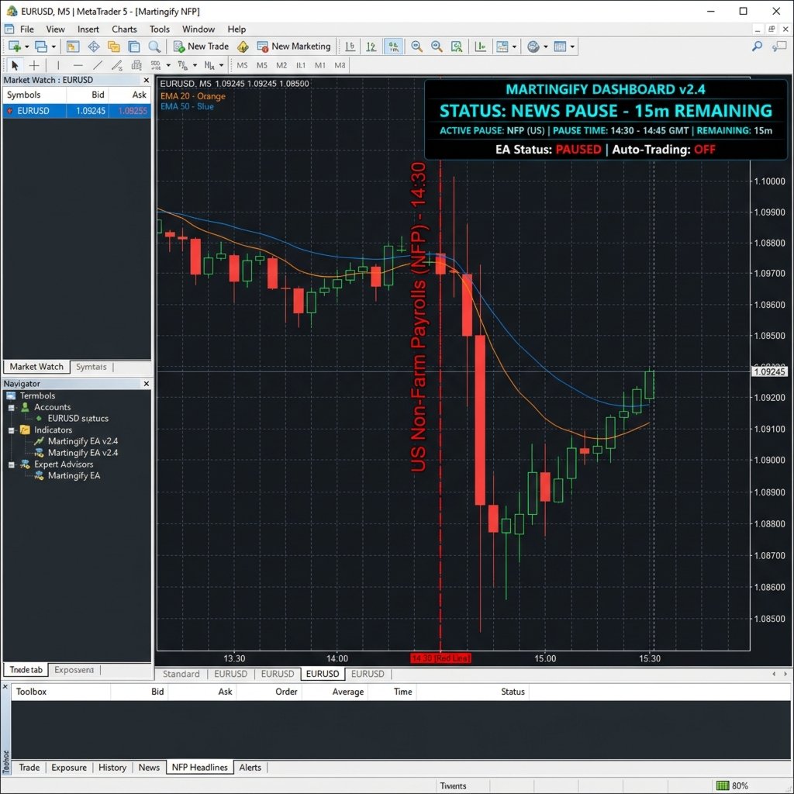Toggle the M2 timeframe button
The image size is (794, 794).
pyautogui.click(x=281, y=65)
